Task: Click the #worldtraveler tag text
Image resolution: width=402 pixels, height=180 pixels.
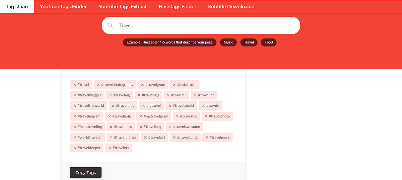Action: click(x=90, y=137)
